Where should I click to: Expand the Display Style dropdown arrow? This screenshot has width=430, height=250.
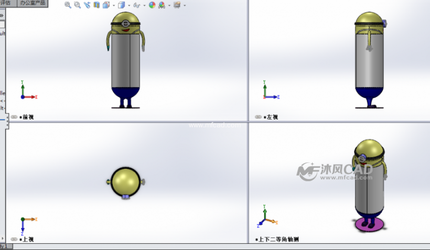(x=129, y=5)
